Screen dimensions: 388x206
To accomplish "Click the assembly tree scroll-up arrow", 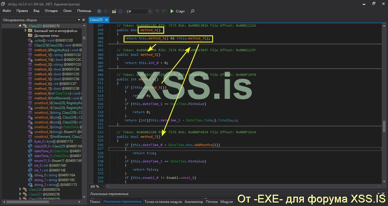I will (x=84, y=26).
